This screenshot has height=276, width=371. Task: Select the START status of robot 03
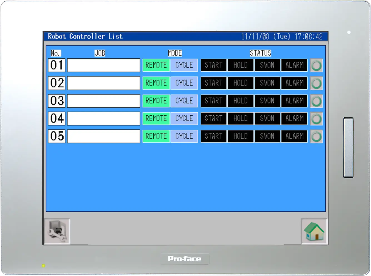[x=213, y=101]
